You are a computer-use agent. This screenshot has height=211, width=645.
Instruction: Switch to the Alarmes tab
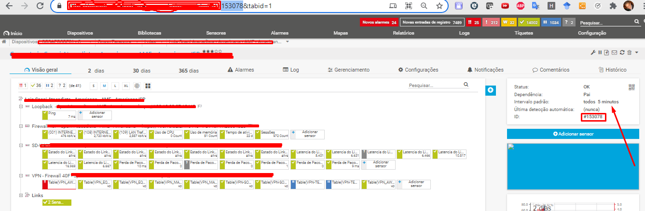(240, 70)
